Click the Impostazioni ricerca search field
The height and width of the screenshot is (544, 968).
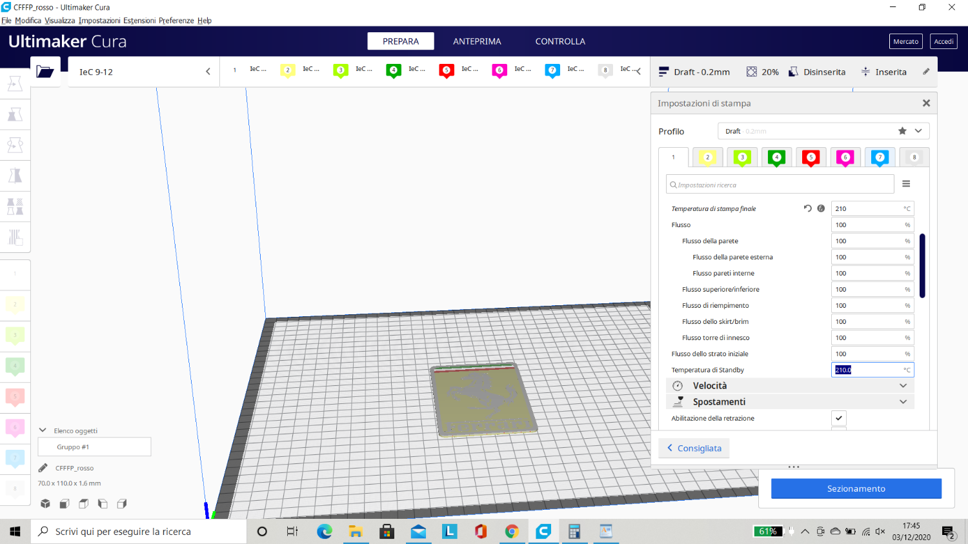780,185
